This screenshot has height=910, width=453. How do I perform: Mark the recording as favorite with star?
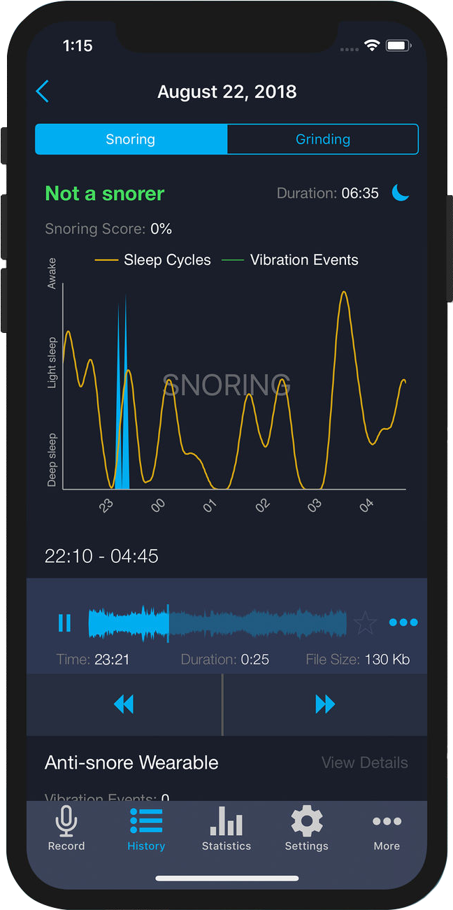coord(365,623)
